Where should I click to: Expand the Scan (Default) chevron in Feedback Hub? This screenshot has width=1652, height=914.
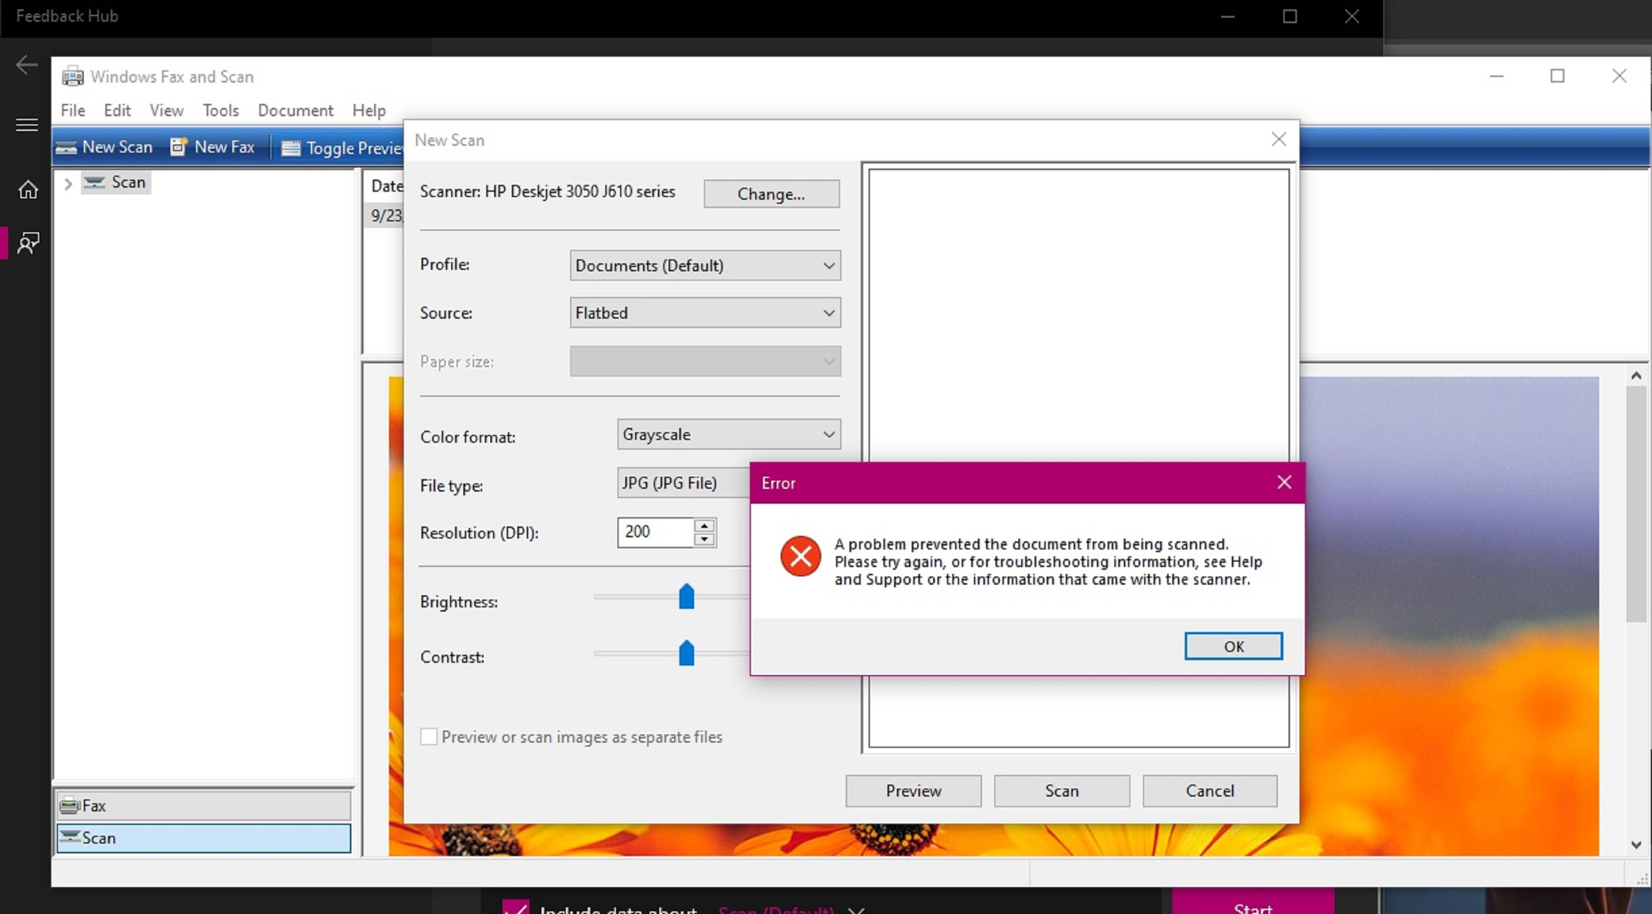(x=856, y=910)
